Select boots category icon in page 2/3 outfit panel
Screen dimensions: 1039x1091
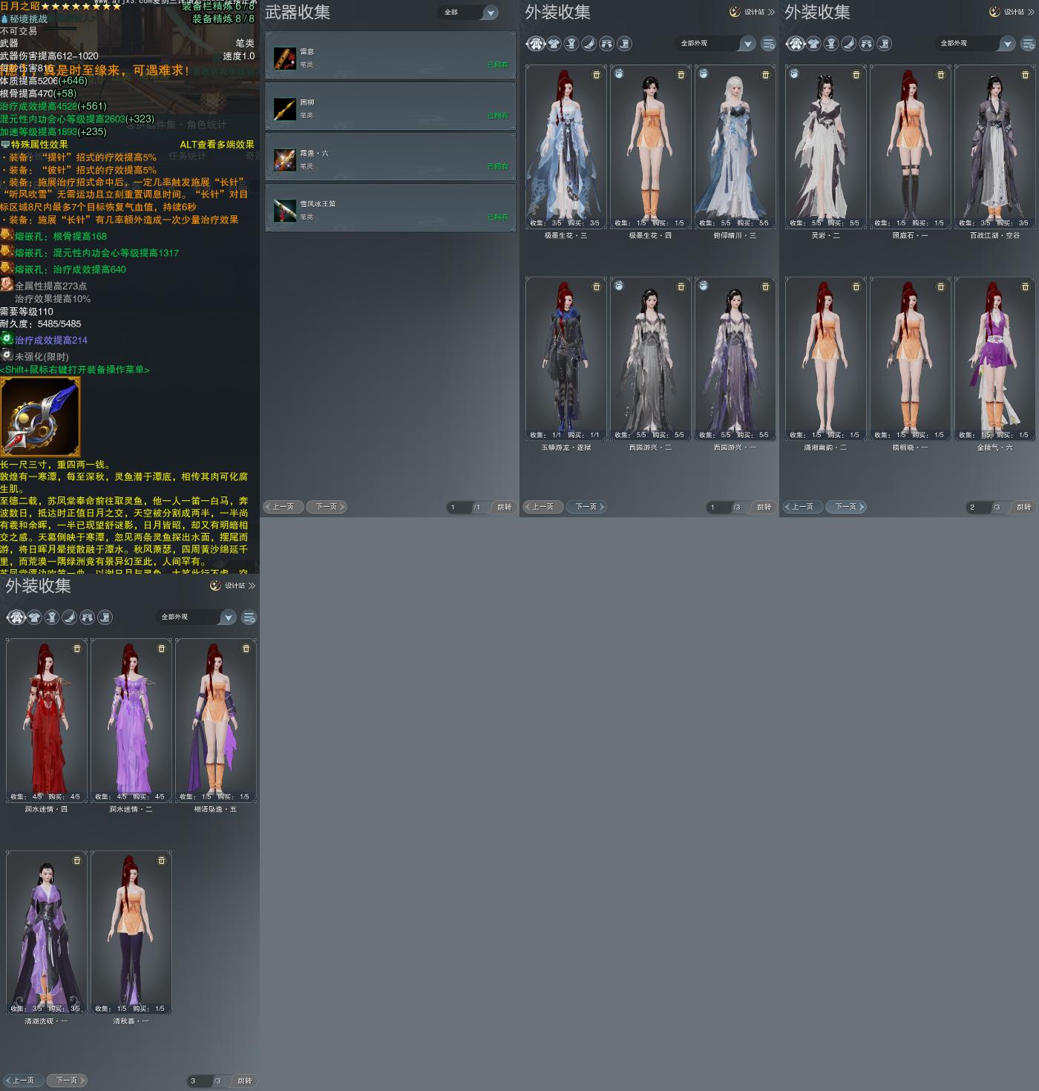(x=885, y=44)
